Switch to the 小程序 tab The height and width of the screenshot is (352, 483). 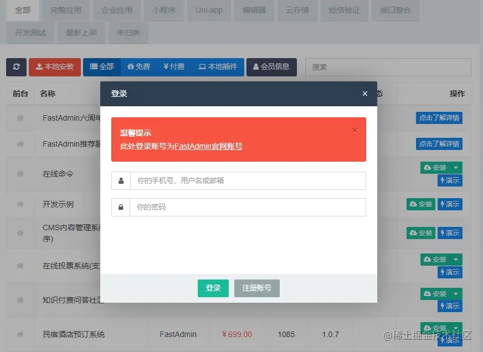164,10
